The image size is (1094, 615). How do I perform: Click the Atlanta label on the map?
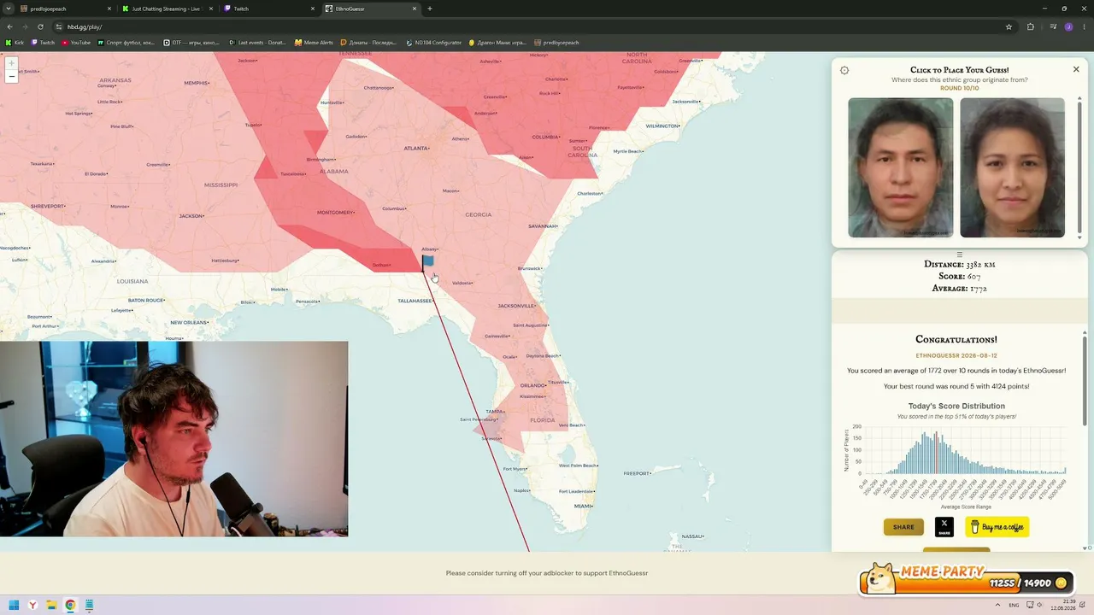417,148
